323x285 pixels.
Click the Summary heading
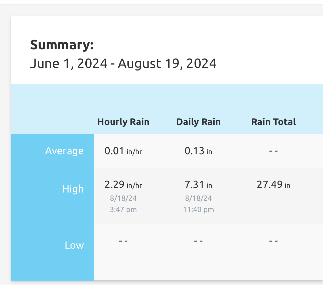[x=62, y=45]
